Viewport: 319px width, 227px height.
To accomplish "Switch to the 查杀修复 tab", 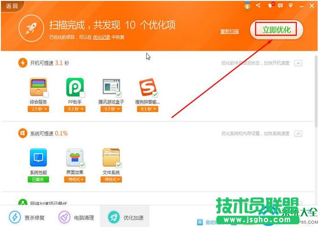I will 27,217.
